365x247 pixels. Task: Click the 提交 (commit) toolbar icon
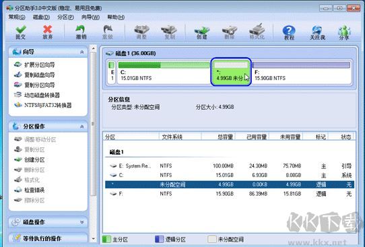point(21,32)
